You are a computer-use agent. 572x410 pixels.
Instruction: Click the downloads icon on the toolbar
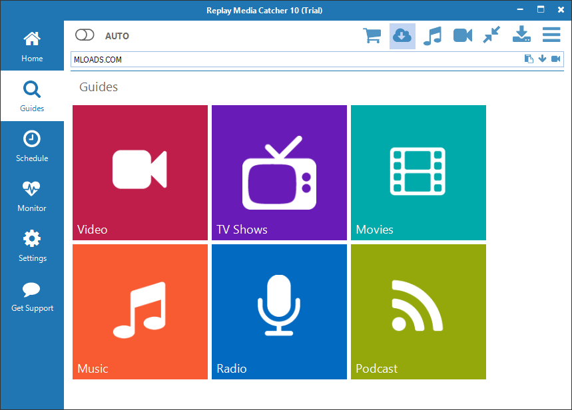(x=521, y=35)
